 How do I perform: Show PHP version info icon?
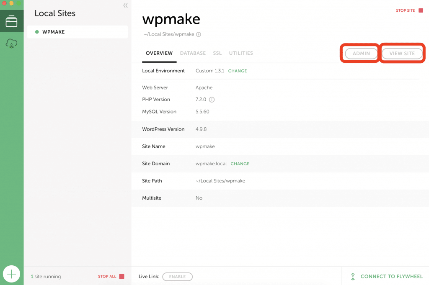tap(212, 100)
